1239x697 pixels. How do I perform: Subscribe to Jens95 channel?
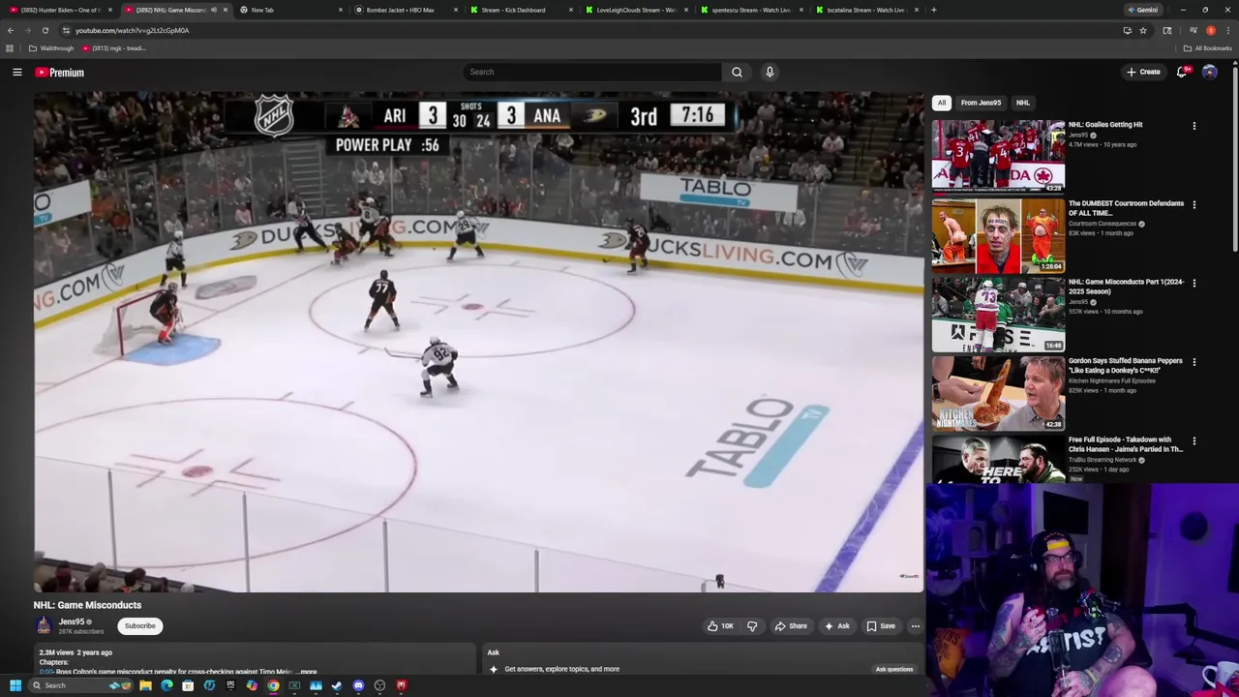[139, 625]
